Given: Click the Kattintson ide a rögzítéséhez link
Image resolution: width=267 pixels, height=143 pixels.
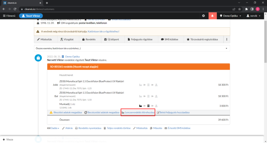Looking at the screenshot, I should (x=103, y=32).
